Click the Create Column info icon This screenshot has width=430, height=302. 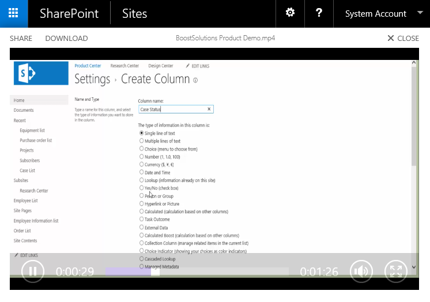[x=195, y=80]
